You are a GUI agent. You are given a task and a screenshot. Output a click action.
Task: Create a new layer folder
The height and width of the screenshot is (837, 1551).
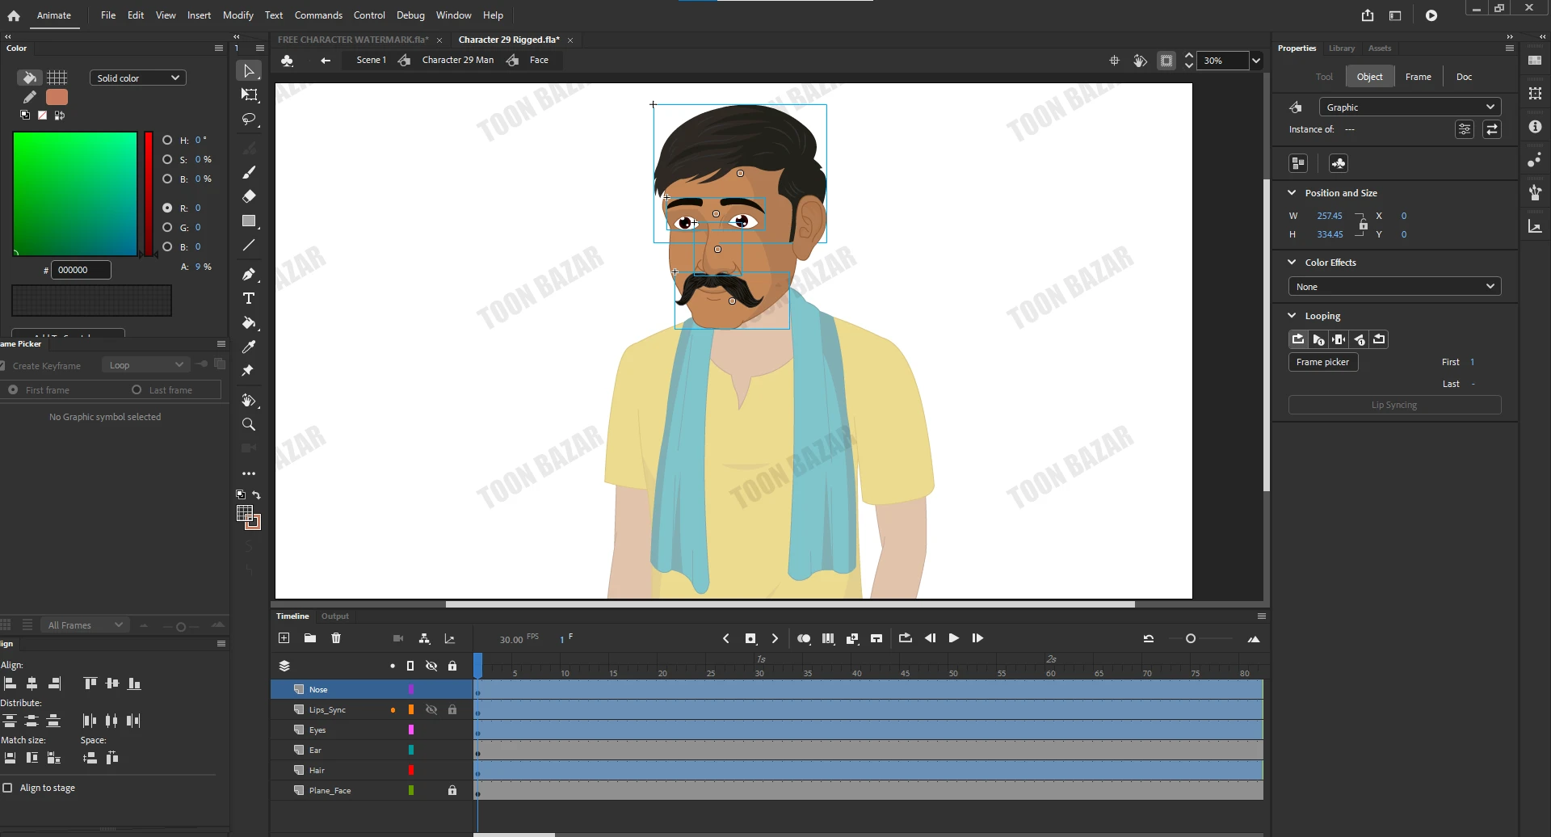coord(310,638)
